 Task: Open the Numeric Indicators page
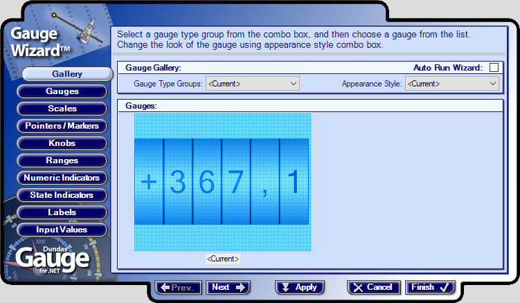pos(62,178)
